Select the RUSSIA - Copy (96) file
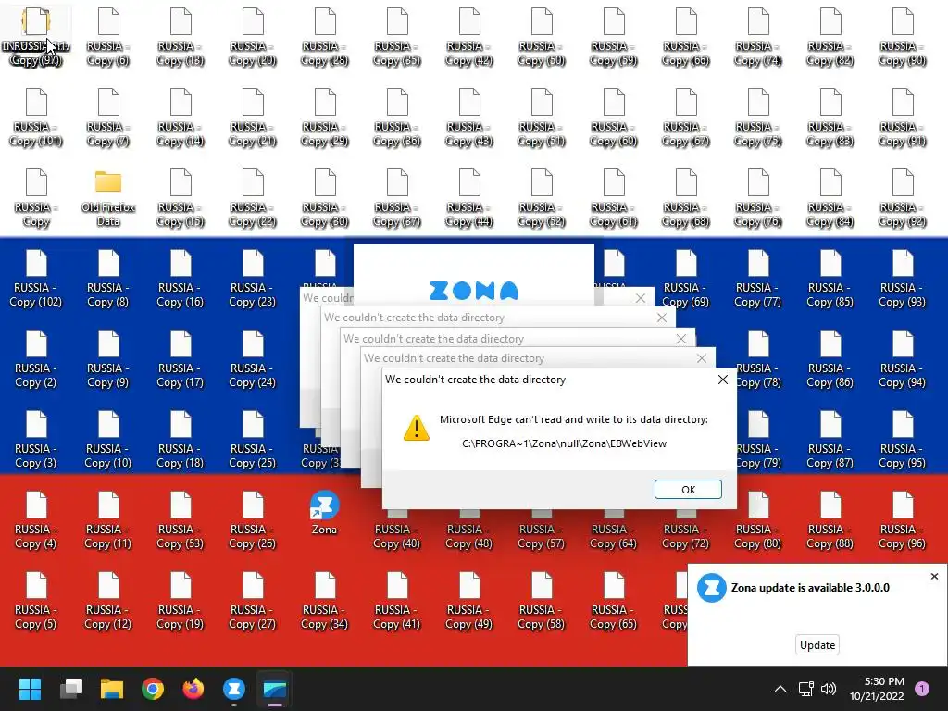This screenshot has height=711, width=948. [902, 520]
